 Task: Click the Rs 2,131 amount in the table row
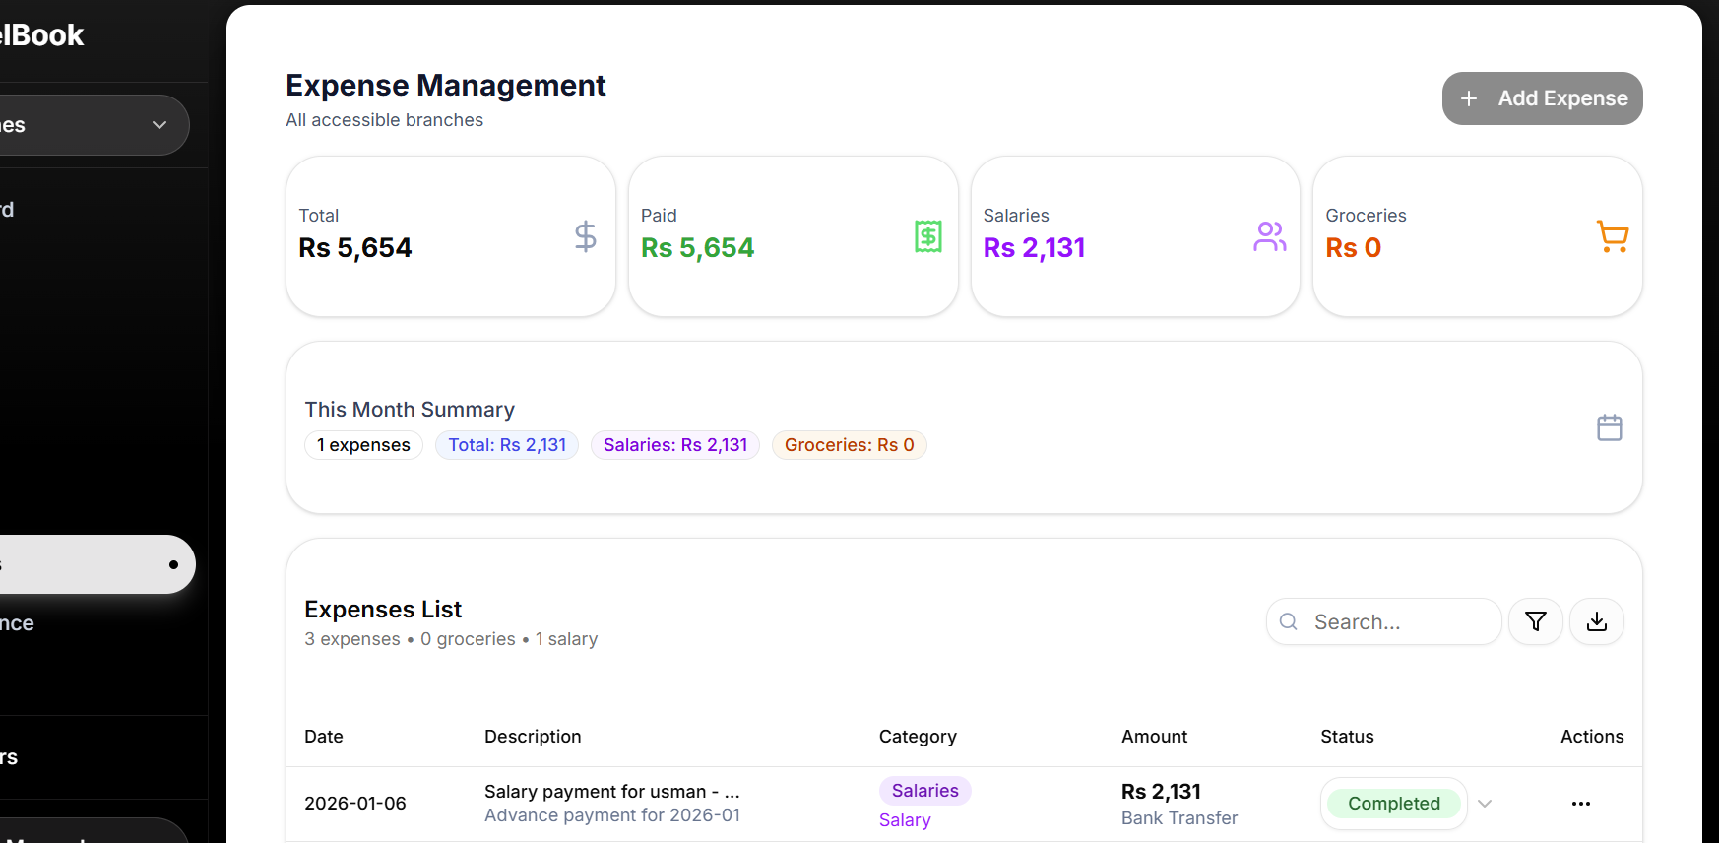tap(1161, 792)
